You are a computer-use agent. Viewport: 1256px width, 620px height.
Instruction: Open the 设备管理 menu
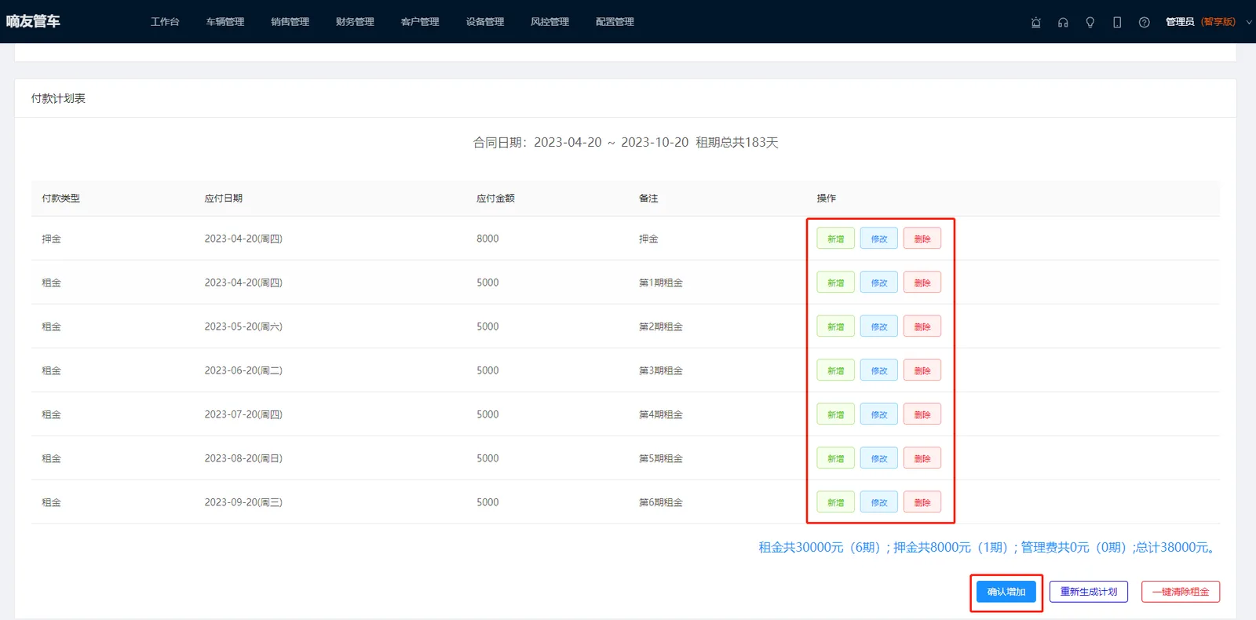(x=485, y=22)
